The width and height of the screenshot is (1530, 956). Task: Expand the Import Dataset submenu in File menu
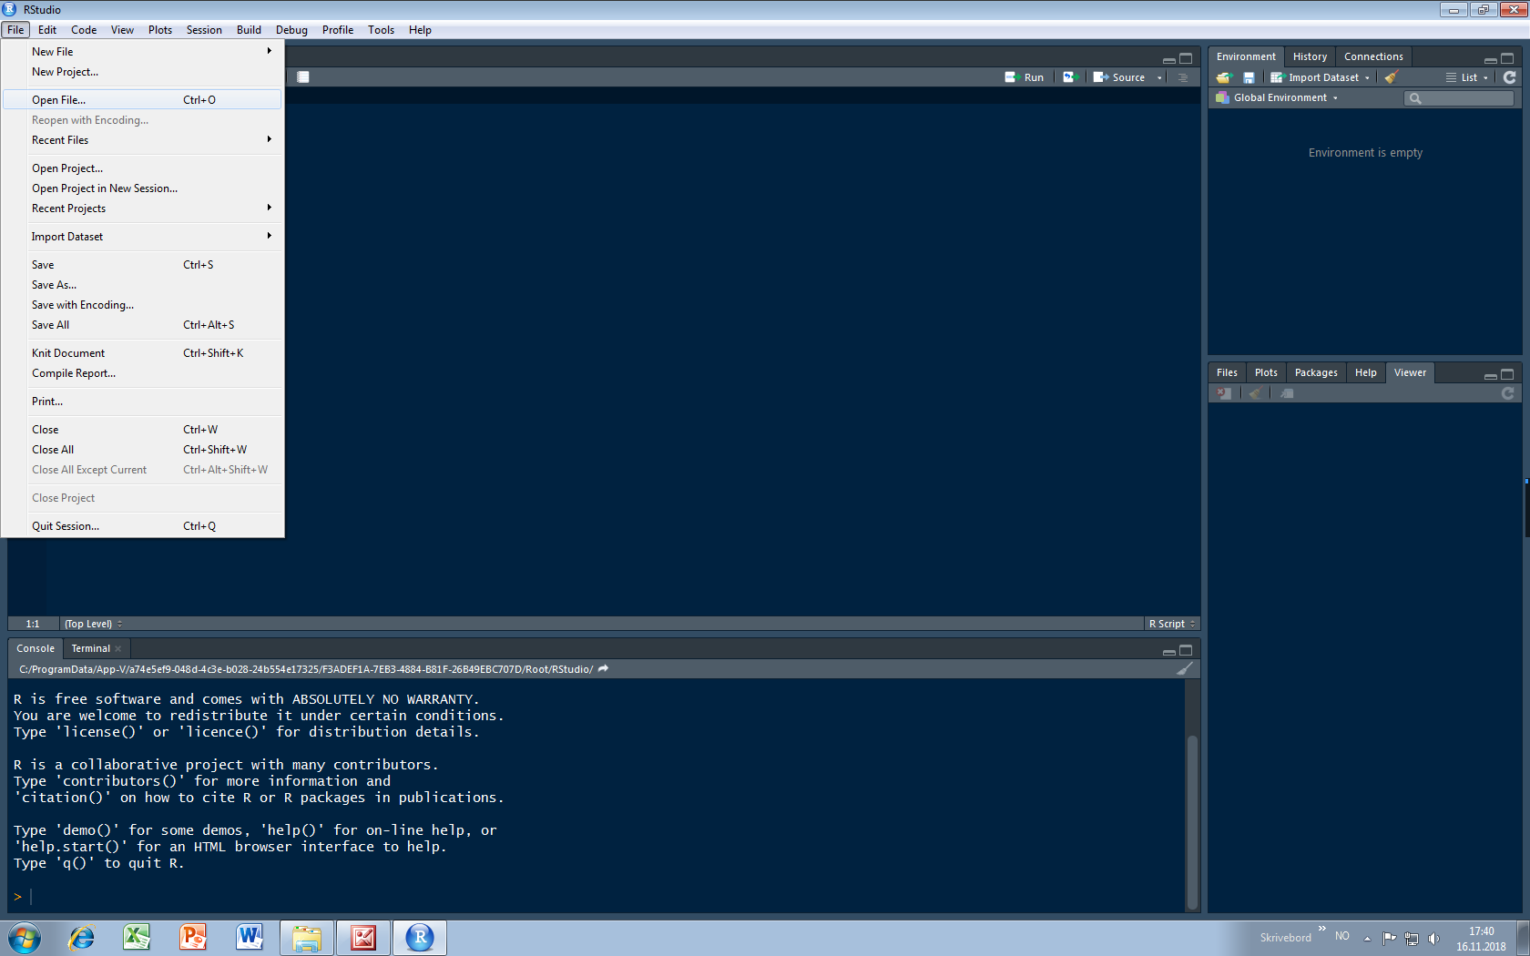click(142, 237)
